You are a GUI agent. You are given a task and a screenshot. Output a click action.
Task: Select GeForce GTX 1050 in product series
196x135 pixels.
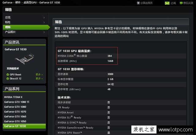click(x=15, y=121)
